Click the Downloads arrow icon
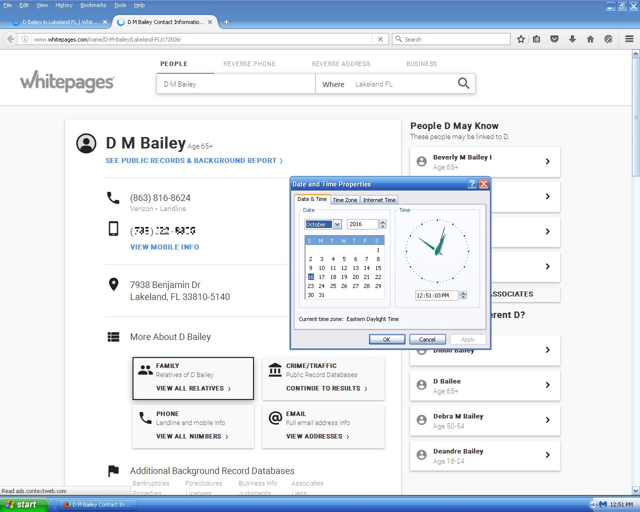640x512 pixels. pyautogui.click(x=572, y=39)
